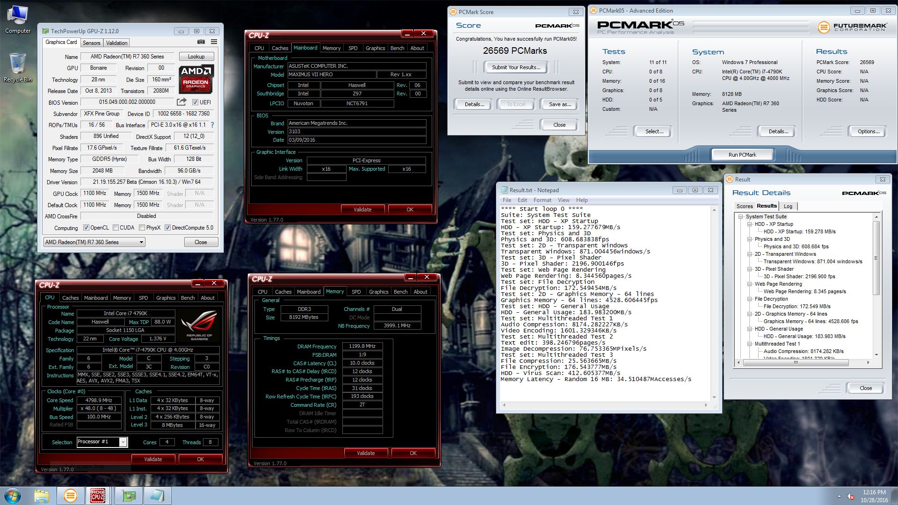Collapse the 3D - Pixel Shader node
Screen dimensions: 898x505
(x=750, y=269)
